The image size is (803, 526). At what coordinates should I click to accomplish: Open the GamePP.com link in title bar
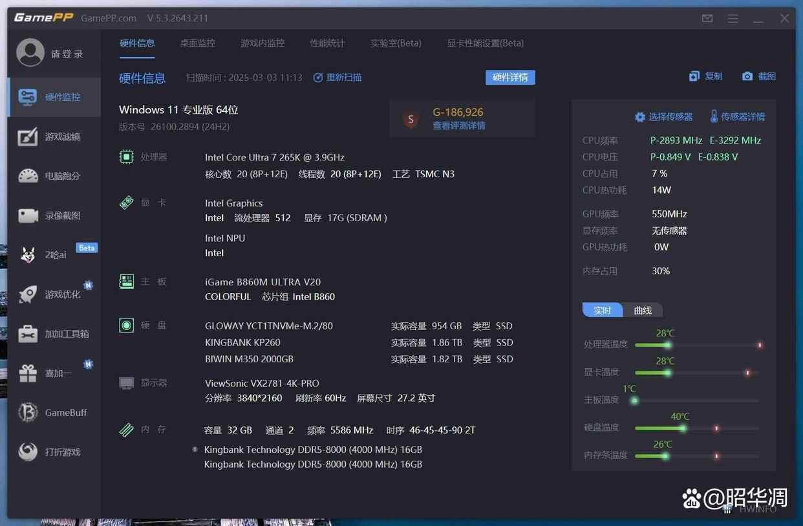pos(109,18)
